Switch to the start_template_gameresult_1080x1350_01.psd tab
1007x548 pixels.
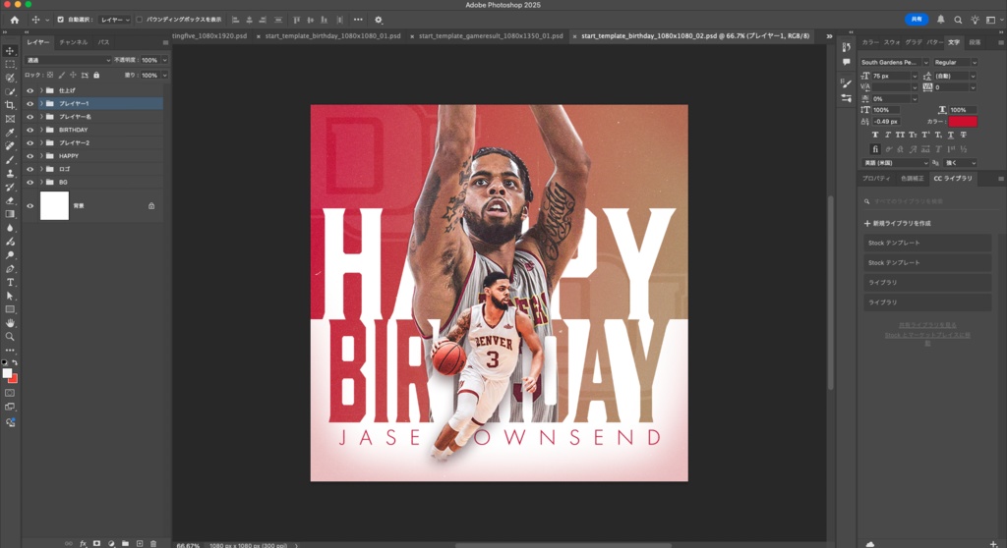click(491, 36)
